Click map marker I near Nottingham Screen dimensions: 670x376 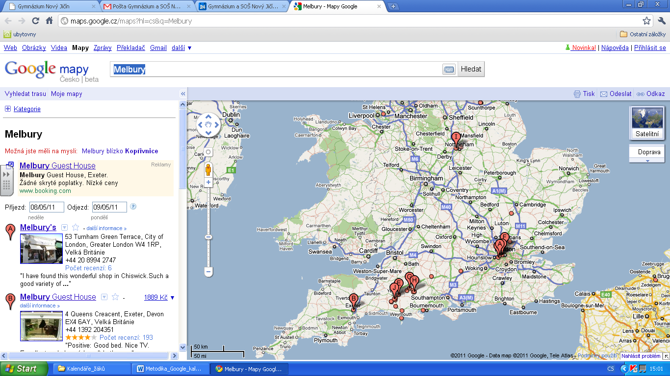(x=456, y=140)
